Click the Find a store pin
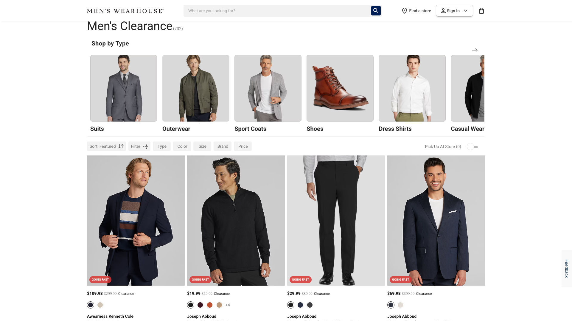 [405, 11]
